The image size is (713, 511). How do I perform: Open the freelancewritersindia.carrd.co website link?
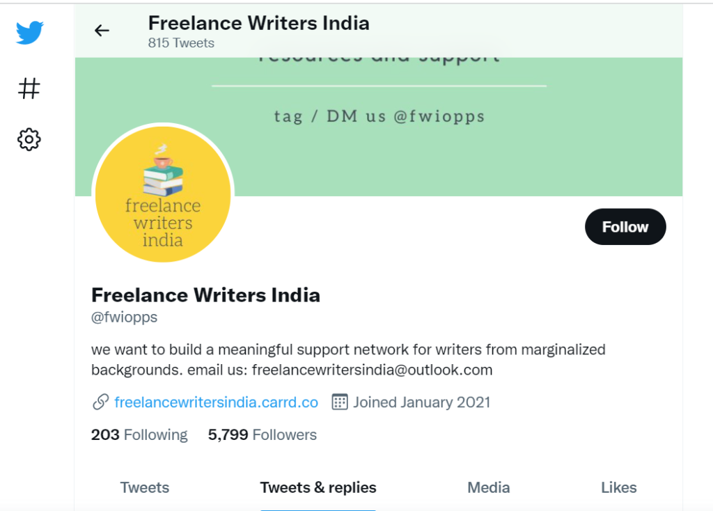coord(216,402)
